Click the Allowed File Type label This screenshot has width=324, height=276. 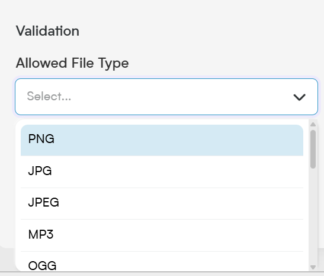(x=72, y=63)
